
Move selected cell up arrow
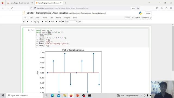point(42,22)
